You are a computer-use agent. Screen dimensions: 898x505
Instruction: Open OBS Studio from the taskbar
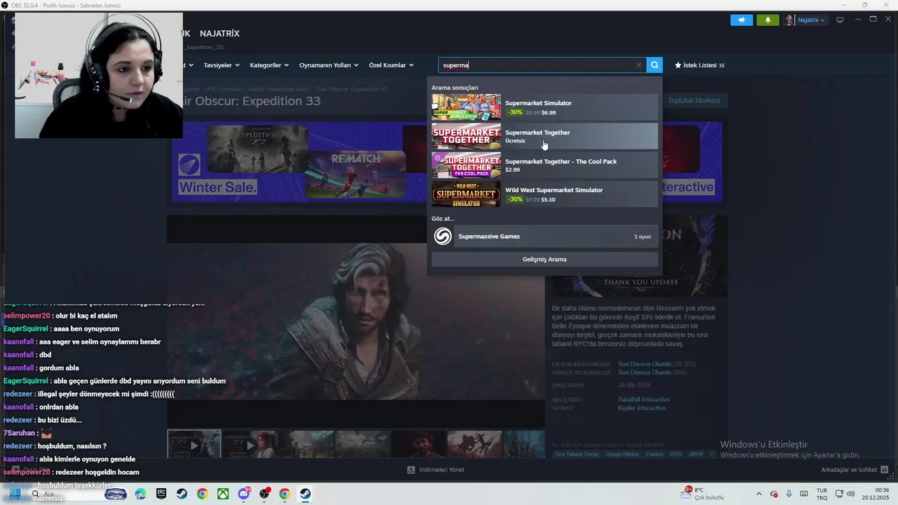click(x=264, y=494)
